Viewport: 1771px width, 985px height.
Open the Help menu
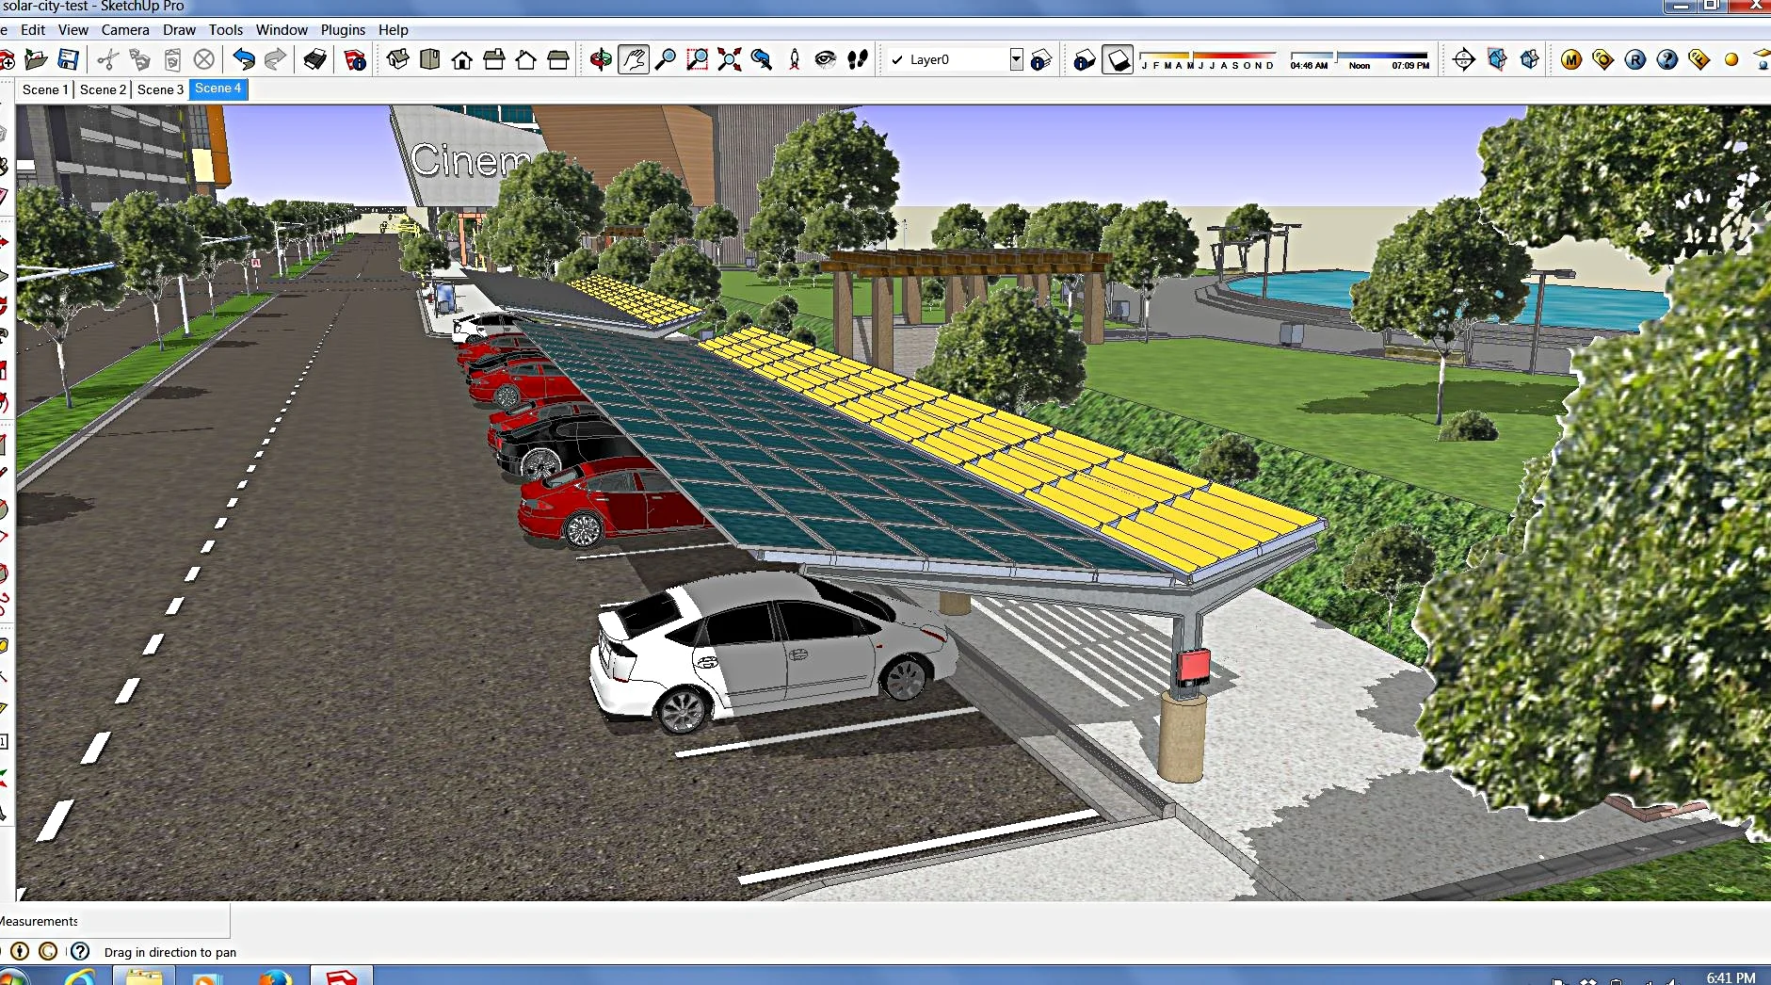(394, 30)
